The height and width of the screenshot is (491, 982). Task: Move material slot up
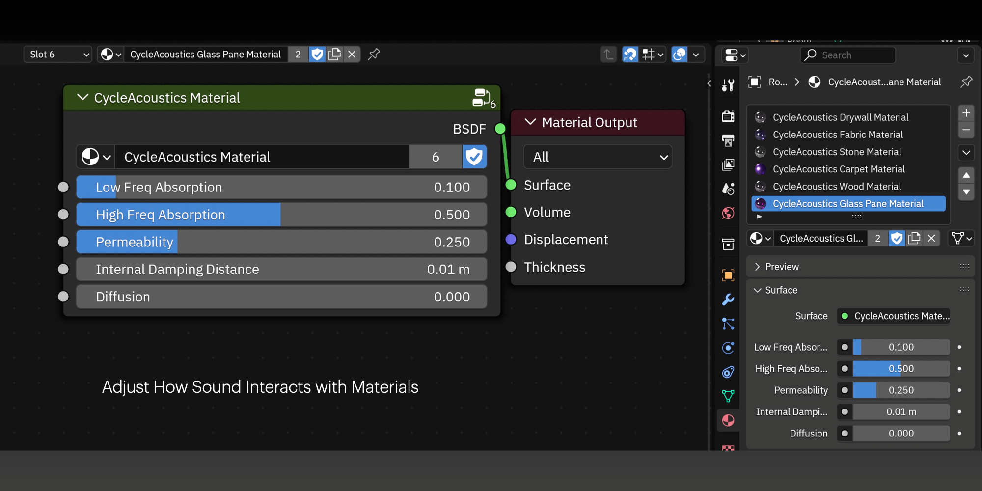coord(966,175)
